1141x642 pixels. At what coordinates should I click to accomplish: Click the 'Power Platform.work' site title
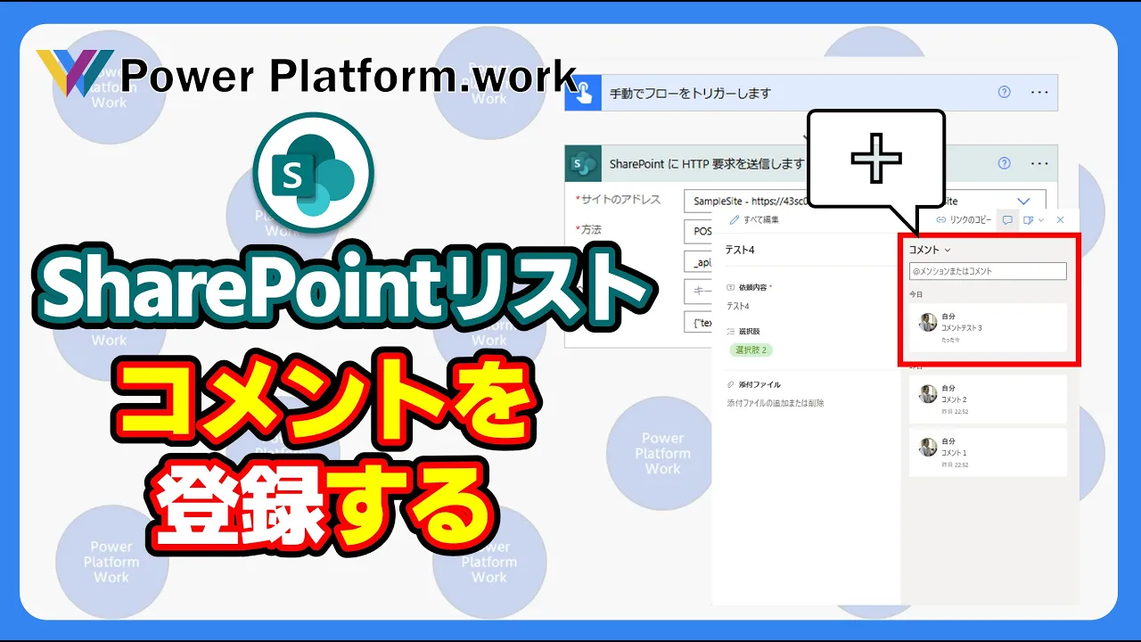(349, 76)
